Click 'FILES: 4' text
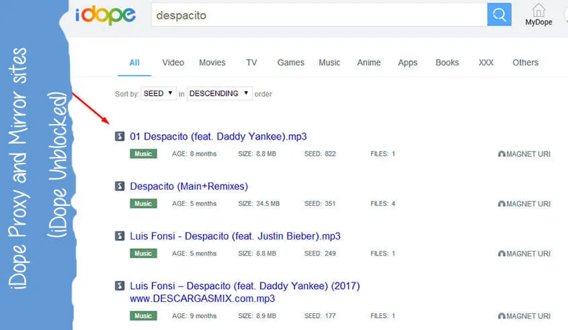The width and height of the screenshot is (568, 330). coord(382,203)
